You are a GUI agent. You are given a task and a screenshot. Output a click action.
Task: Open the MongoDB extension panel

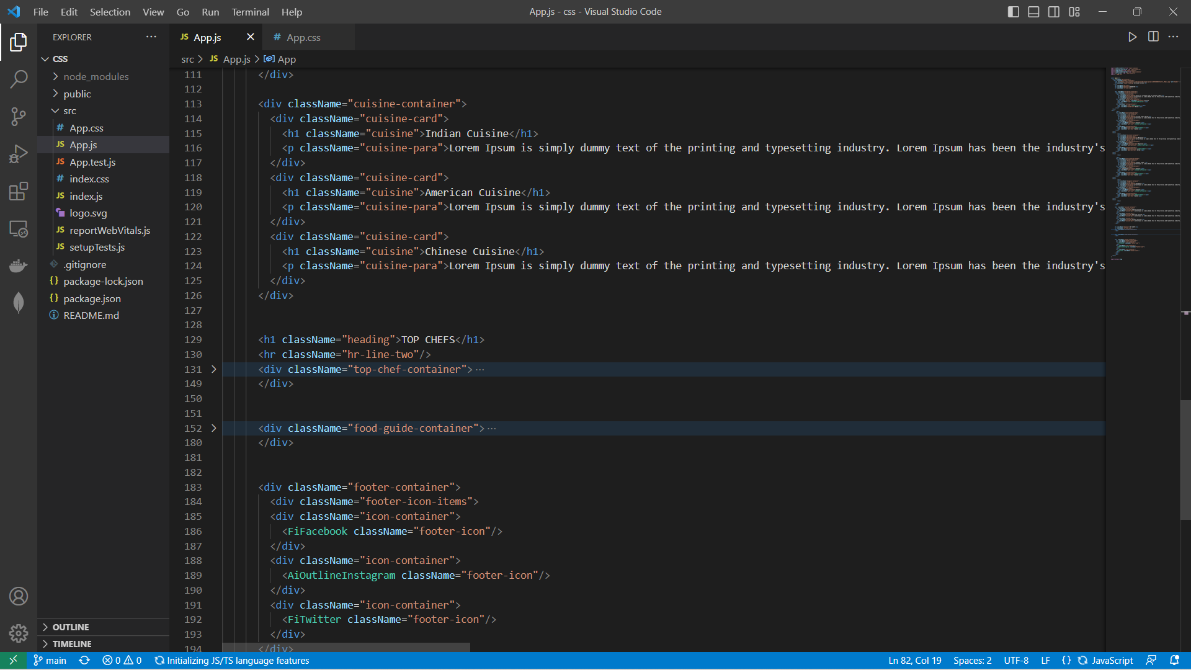19,303
